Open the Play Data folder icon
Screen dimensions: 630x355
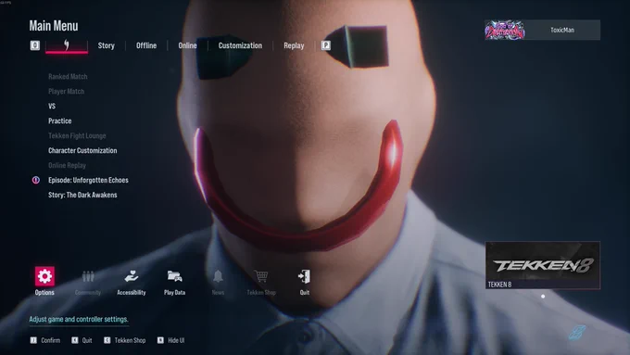(174, 276)
